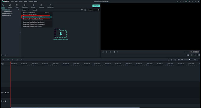The image size is (201, 108).
Task: Click the preview volume speaker icon
Action: 195,55
